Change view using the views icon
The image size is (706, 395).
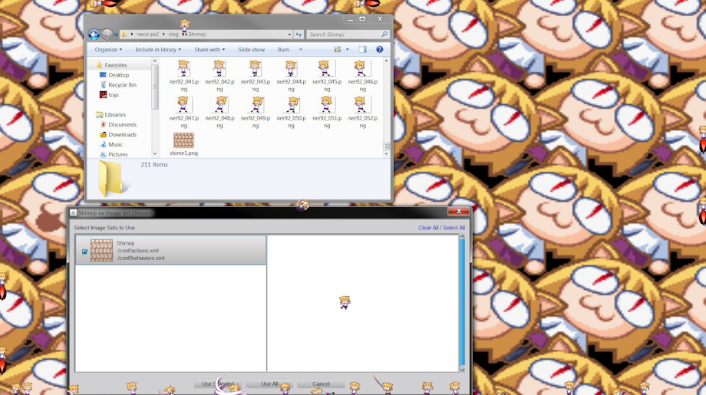click(337, 50)
